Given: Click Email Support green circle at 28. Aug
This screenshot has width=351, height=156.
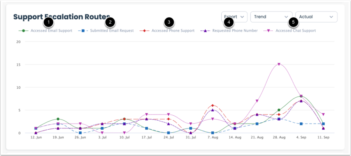Looking at the screenshot, I should pyautogui.click(x=279, y=110).
